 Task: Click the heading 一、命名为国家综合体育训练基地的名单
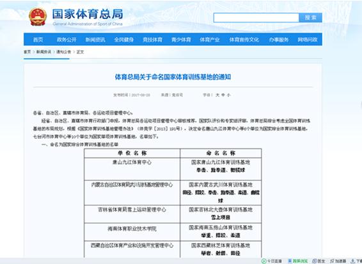click(x=80, y=145)
